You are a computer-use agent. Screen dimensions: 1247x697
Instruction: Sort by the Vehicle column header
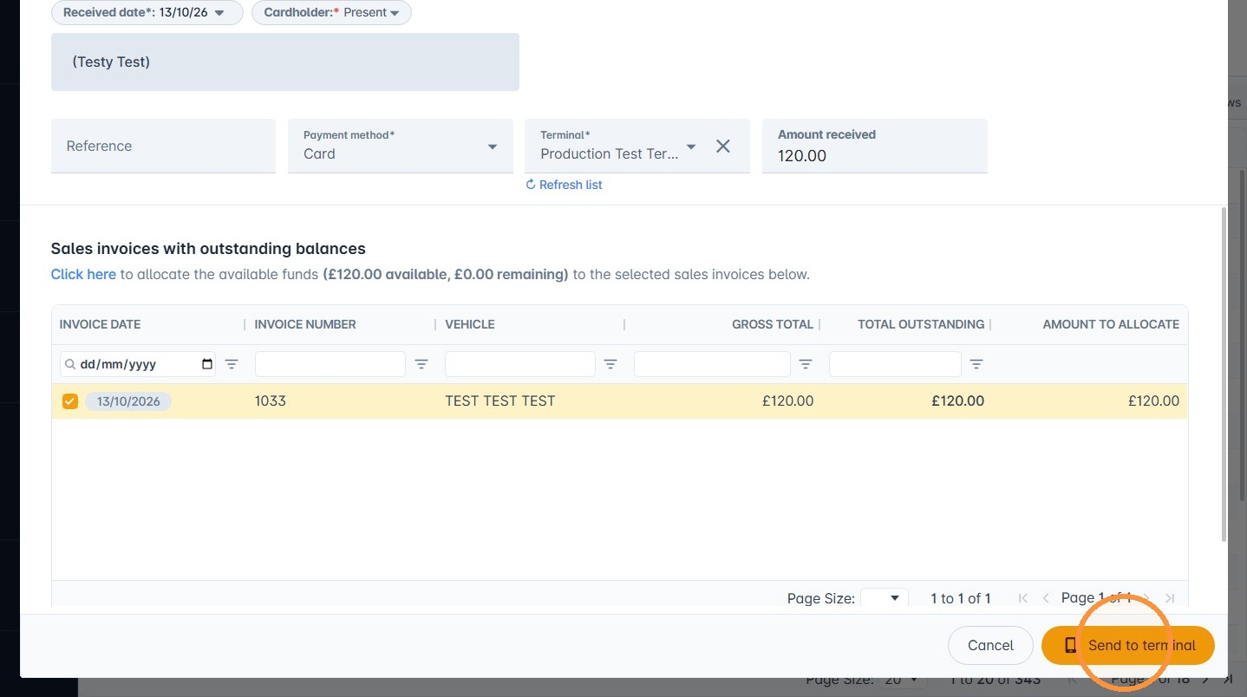pyautogui.click(x=470, y=324)
